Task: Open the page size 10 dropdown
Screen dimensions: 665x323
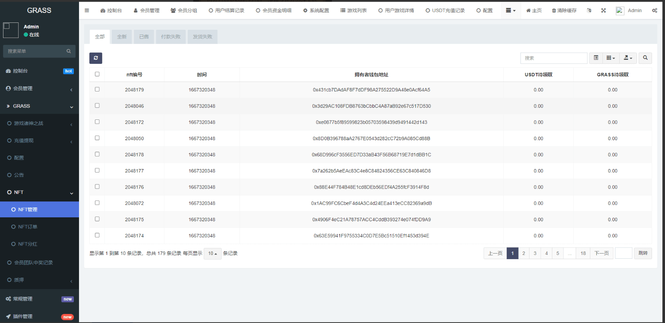Action: (213, 254)
